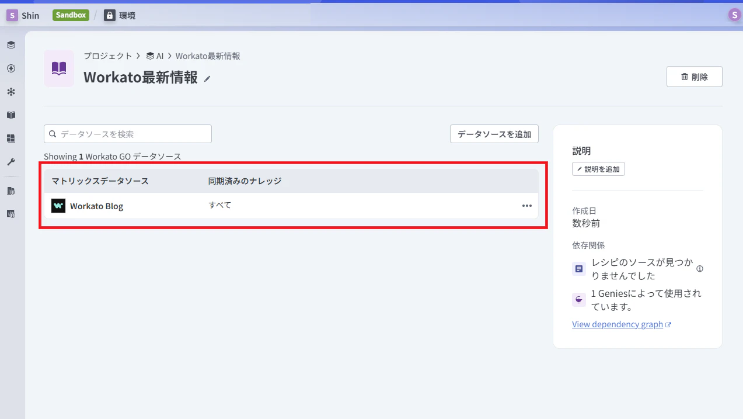The image size is (743, 419).
Task: Click Showing 1 Workato GO データソース text
Action: coord(113,157)
